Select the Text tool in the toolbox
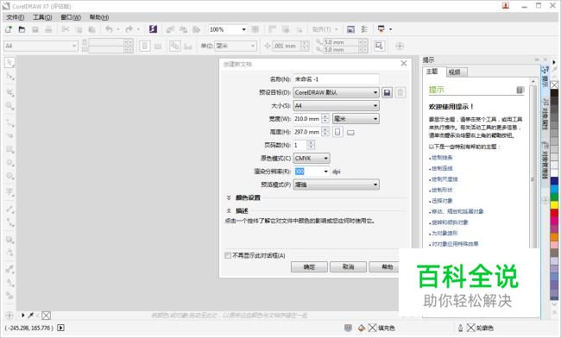561x338 pixels. (x=9, y=192)
